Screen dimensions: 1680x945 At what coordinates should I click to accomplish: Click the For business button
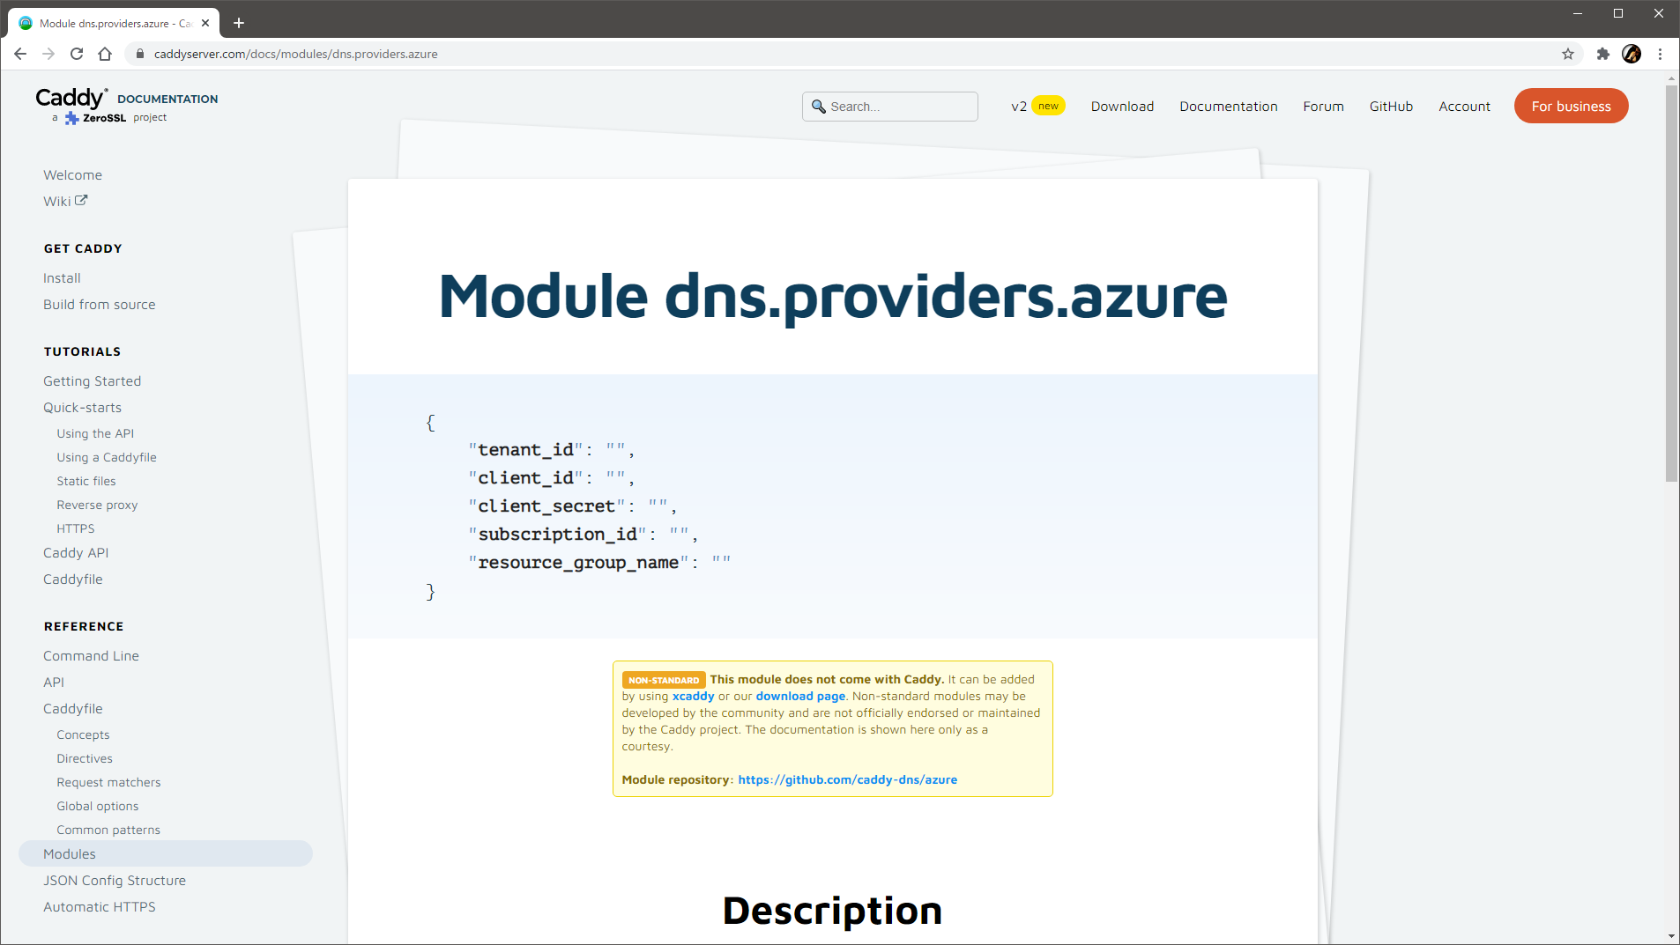pos(1571,106)
